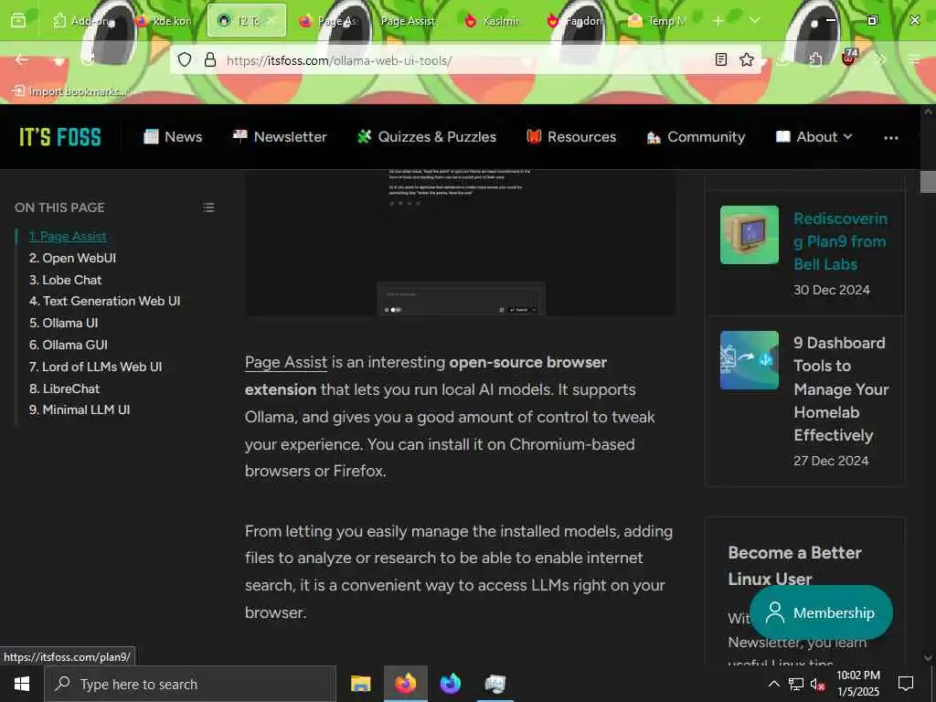This screenshot has height=702, width=936.
Task: Open the uBlock Origin icon showing 74
Action: [849, 58]
